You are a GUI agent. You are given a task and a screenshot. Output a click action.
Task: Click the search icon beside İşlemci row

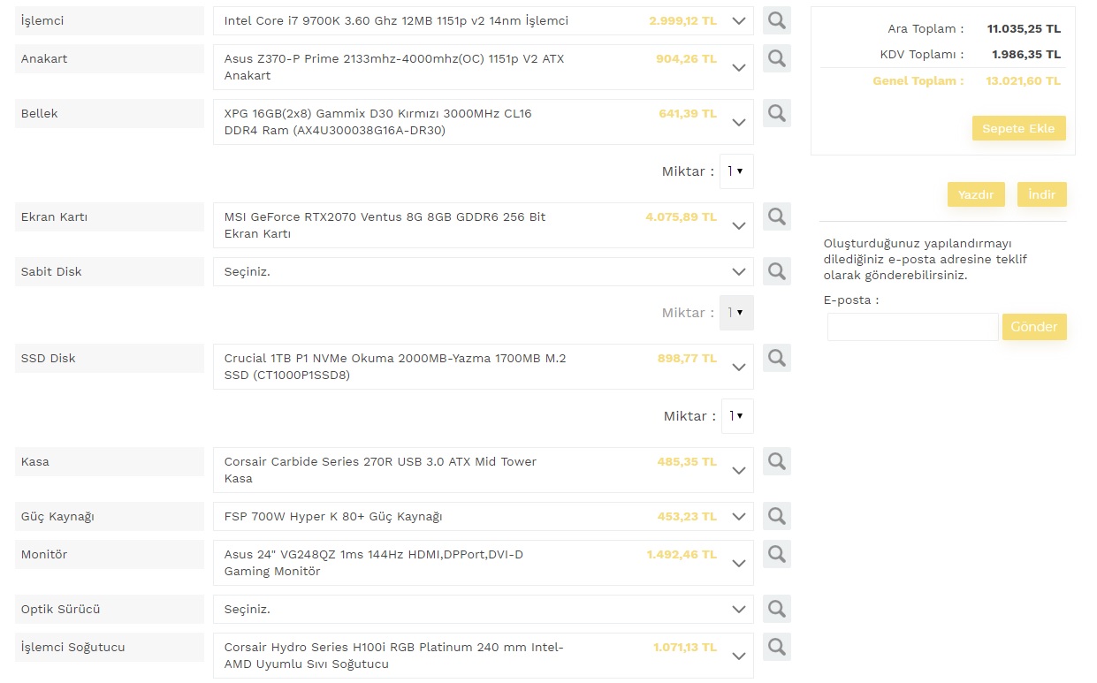[776, 20]
